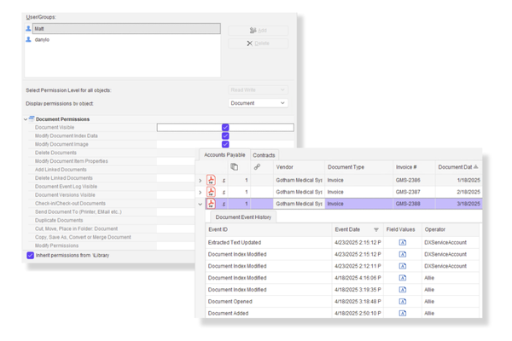Sort by the Vendor column header
512x341 pixels.
pos(299,167)
